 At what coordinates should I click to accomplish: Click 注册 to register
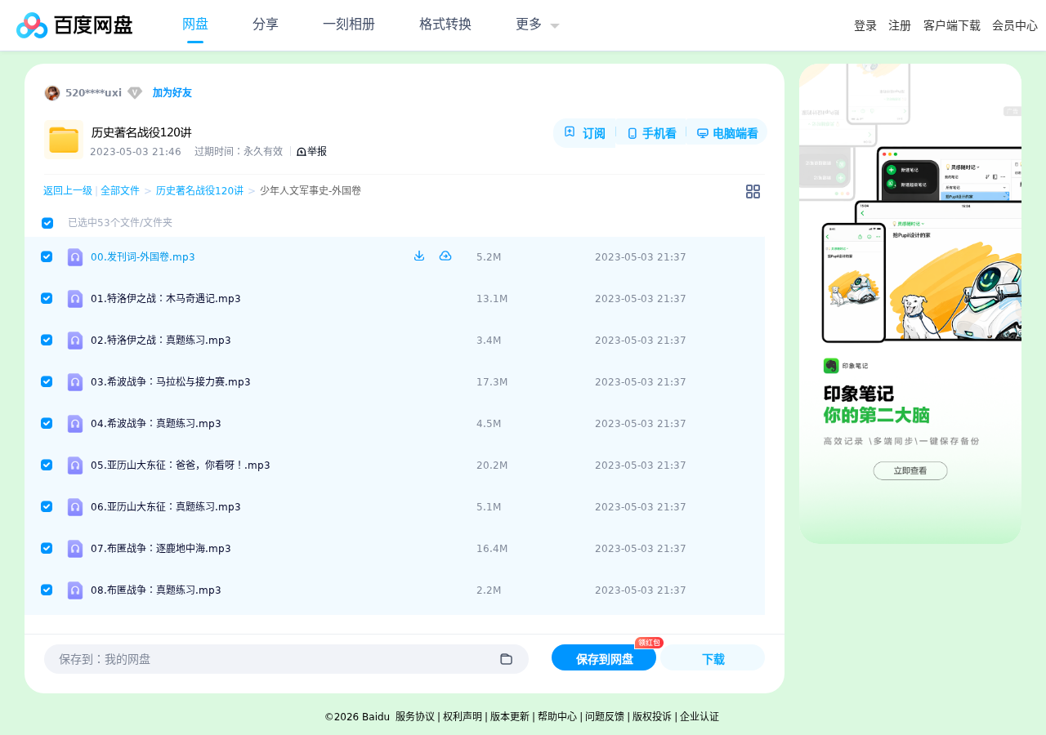(x=900, y=26)
